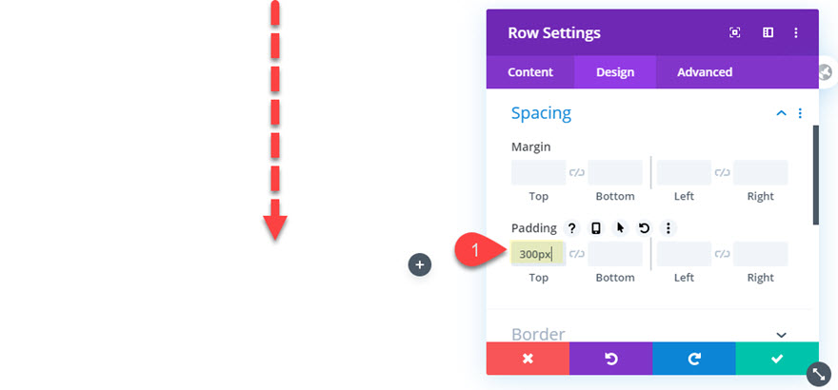Link Padding top and bottom values
Image resolution: width=838 pixels, height=390 pixels.
(577, 254)
